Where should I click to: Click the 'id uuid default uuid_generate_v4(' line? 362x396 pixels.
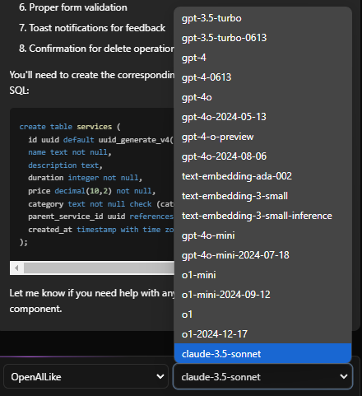point(100,140)
